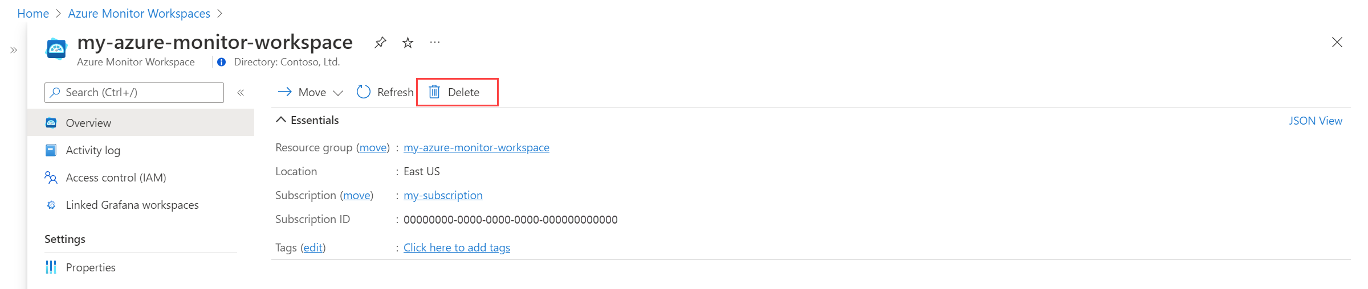The width and height of the screenshot is (1368, 289).
Task: Add workspace to favorites with star icon
Action: coord(408,43)
